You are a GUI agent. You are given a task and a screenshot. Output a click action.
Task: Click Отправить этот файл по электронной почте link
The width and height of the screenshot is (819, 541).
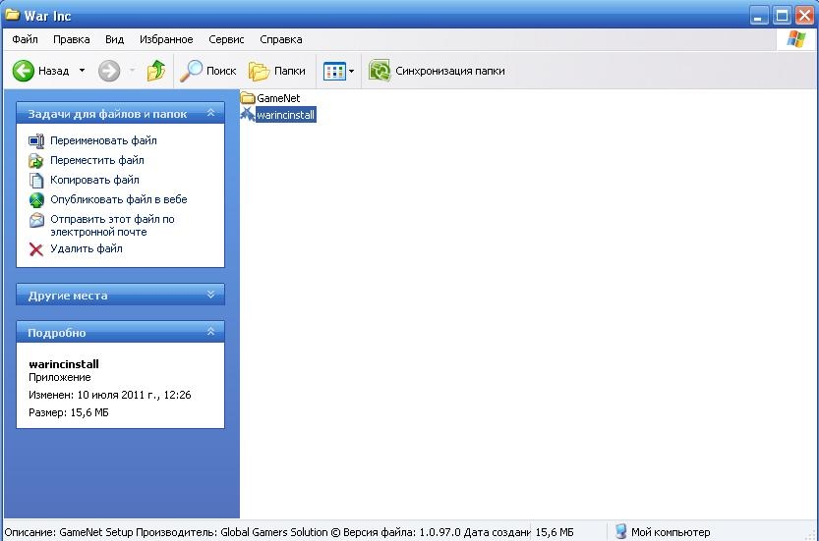click(x=112, y=226)
